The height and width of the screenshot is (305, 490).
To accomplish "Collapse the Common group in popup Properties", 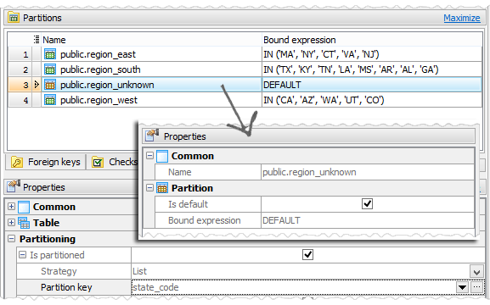I will [x=149, y=155].
